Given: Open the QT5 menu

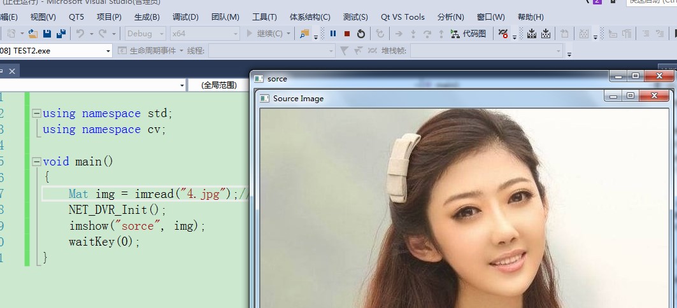Looking at the screenshot, I should pyautogui.click(x=76, y=17).
